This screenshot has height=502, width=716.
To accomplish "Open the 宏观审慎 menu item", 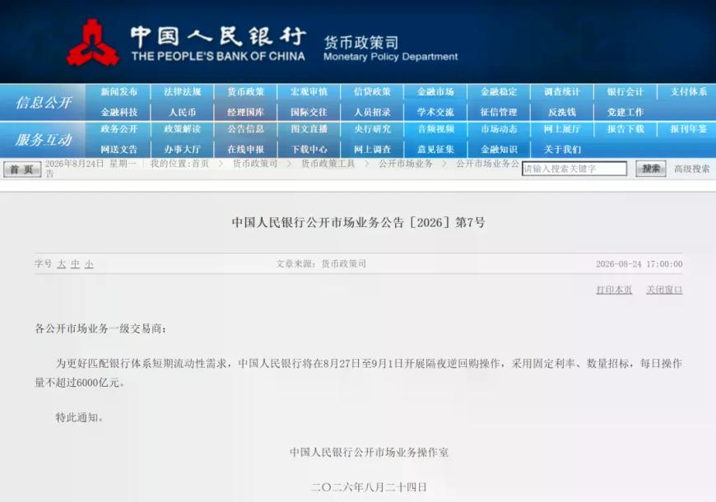I will coord(309,92).
